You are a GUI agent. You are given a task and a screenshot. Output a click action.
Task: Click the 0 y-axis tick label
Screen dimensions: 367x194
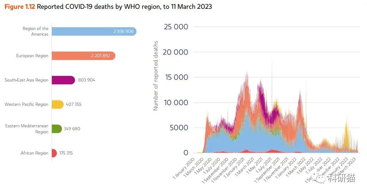(x=186, y=153)
